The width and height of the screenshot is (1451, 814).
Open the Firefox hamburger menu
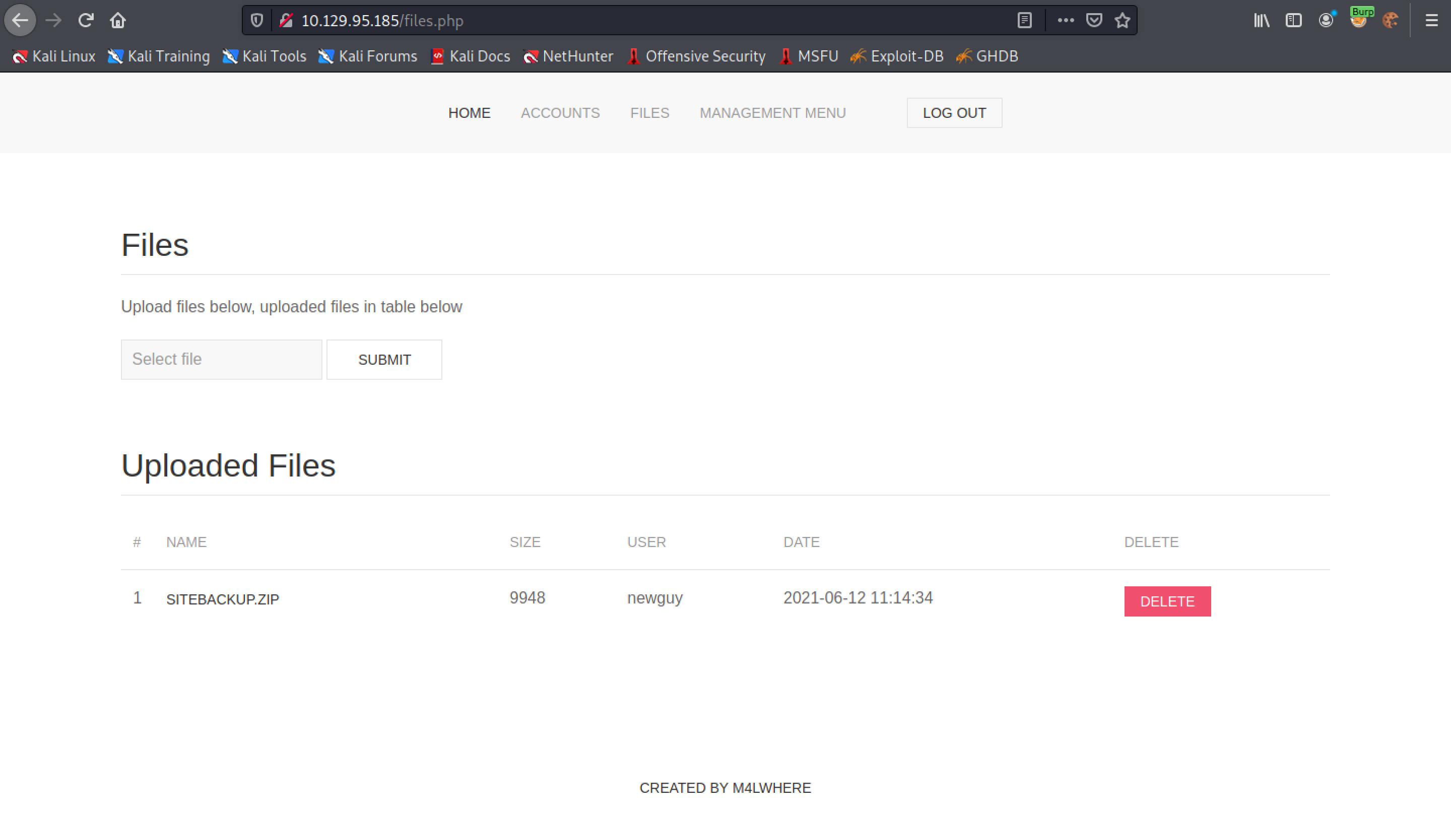tap(1431, 20)
